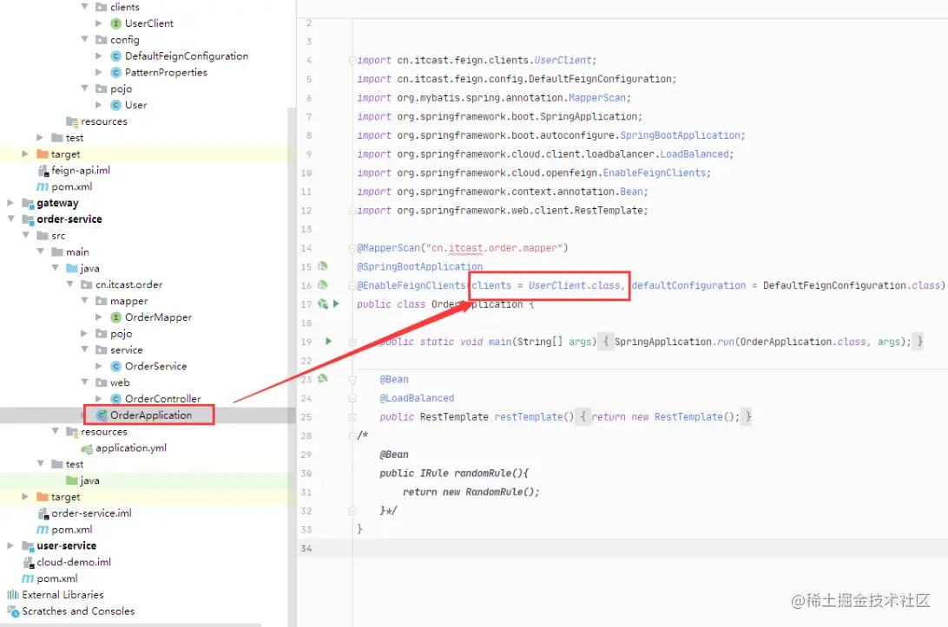Select OrderController in project tree
948x627 pixels.
pos(162,399)
